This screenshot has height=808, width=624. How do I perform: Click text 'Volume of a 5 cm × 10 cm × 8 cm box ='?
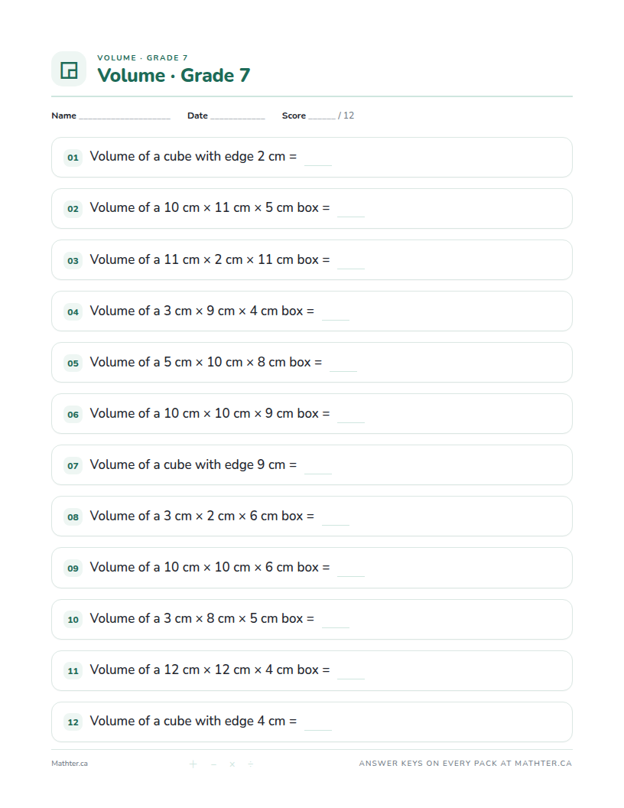(206, 362)
